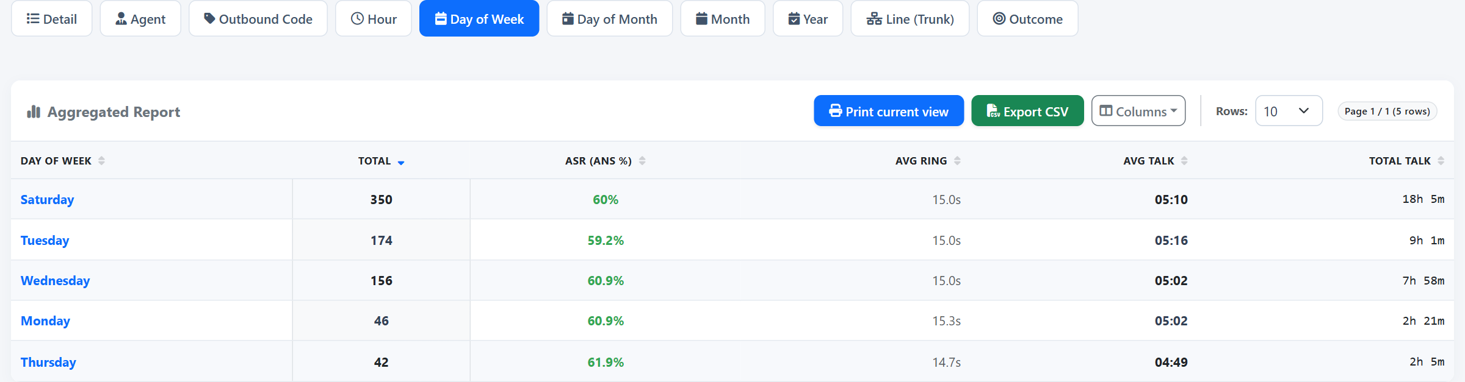This screenshot has height=382, width=1465.
Task: Export the report as CSV
Action: pyautogui.click(x=1027, y=111)
